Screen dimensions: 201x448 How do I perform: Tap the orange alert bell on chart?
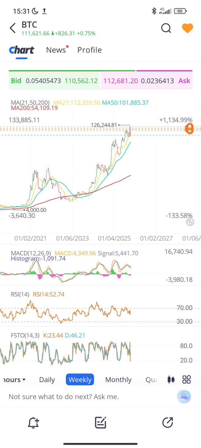tap(190, 128)
